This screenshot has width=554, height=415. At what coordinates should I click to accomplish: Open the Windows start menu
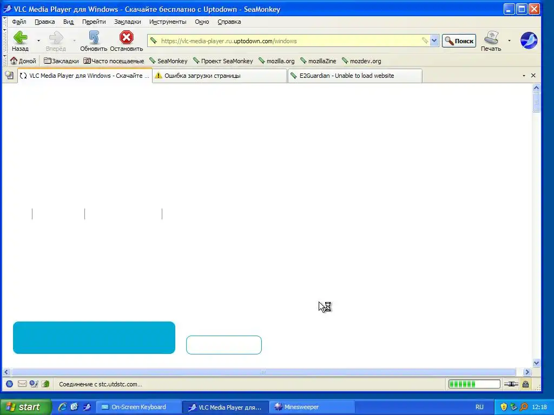coord(25,407)
